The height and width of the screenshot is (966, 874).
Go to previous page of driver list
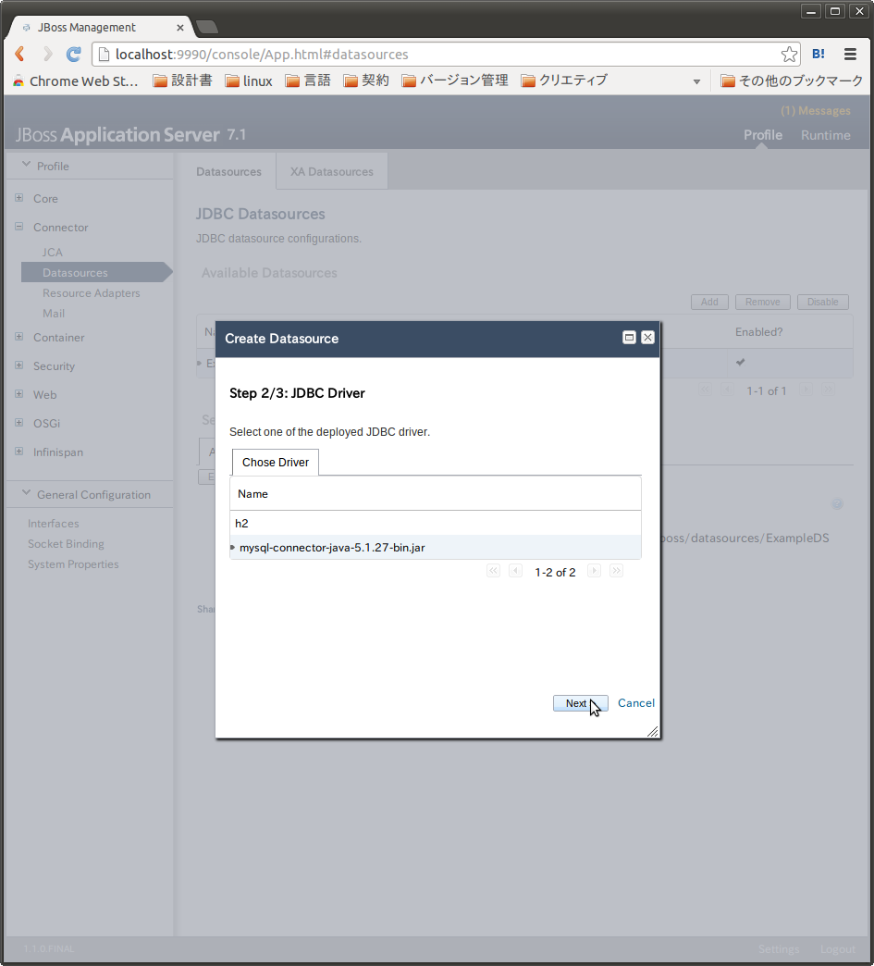tap(515, 571)
